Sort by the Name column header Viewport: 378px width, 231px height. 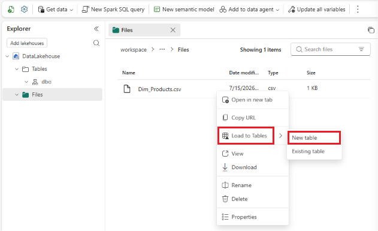pyautogui.click(x=128, y=73)
